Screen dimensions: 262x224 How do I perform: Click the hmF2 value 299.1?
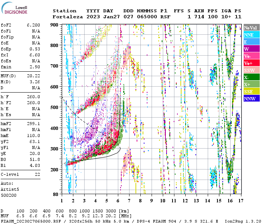33,124
